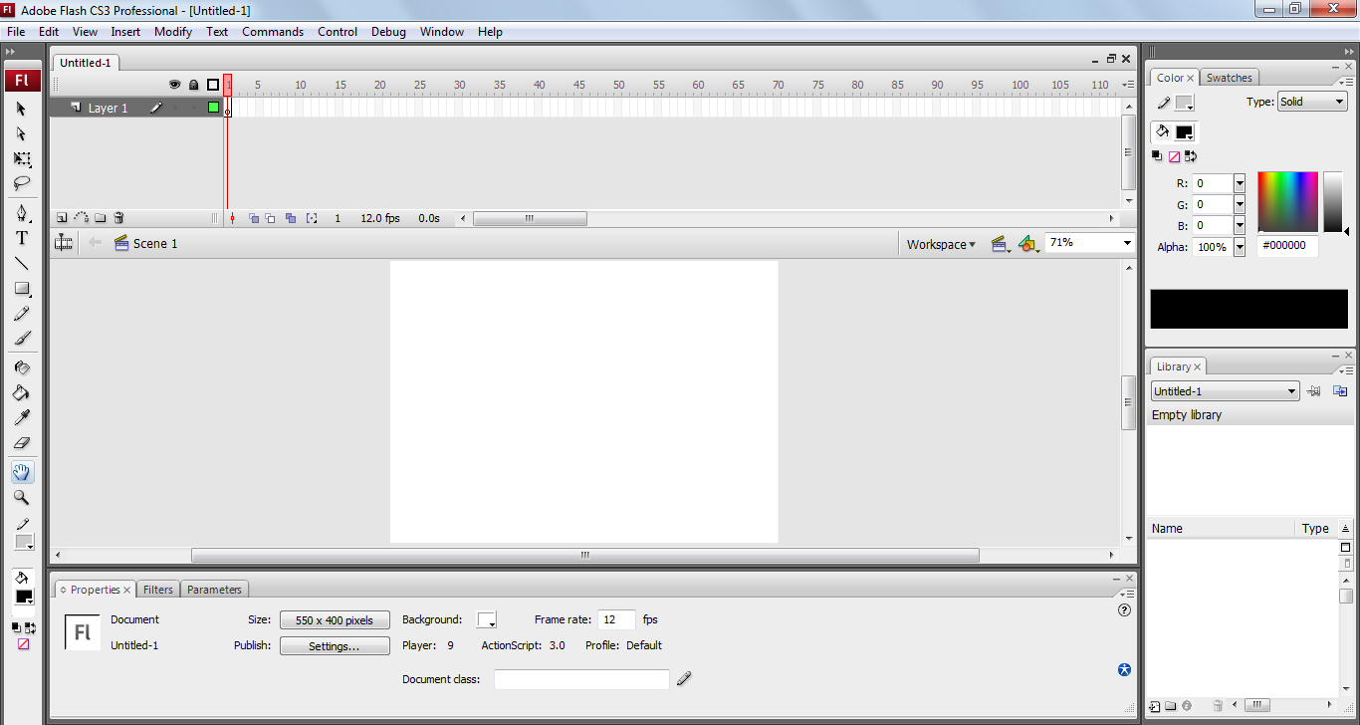Screen dimensions: 1360x725
Task: Switch to the Parameters tab
Action: pyautogui.click(x=214, y=590)
